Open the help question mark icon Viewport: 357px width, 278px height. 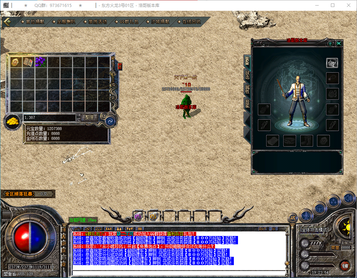pos(330,44)
